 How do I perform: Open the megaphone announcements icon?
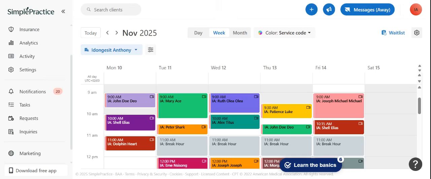click(x=329, y=10)
